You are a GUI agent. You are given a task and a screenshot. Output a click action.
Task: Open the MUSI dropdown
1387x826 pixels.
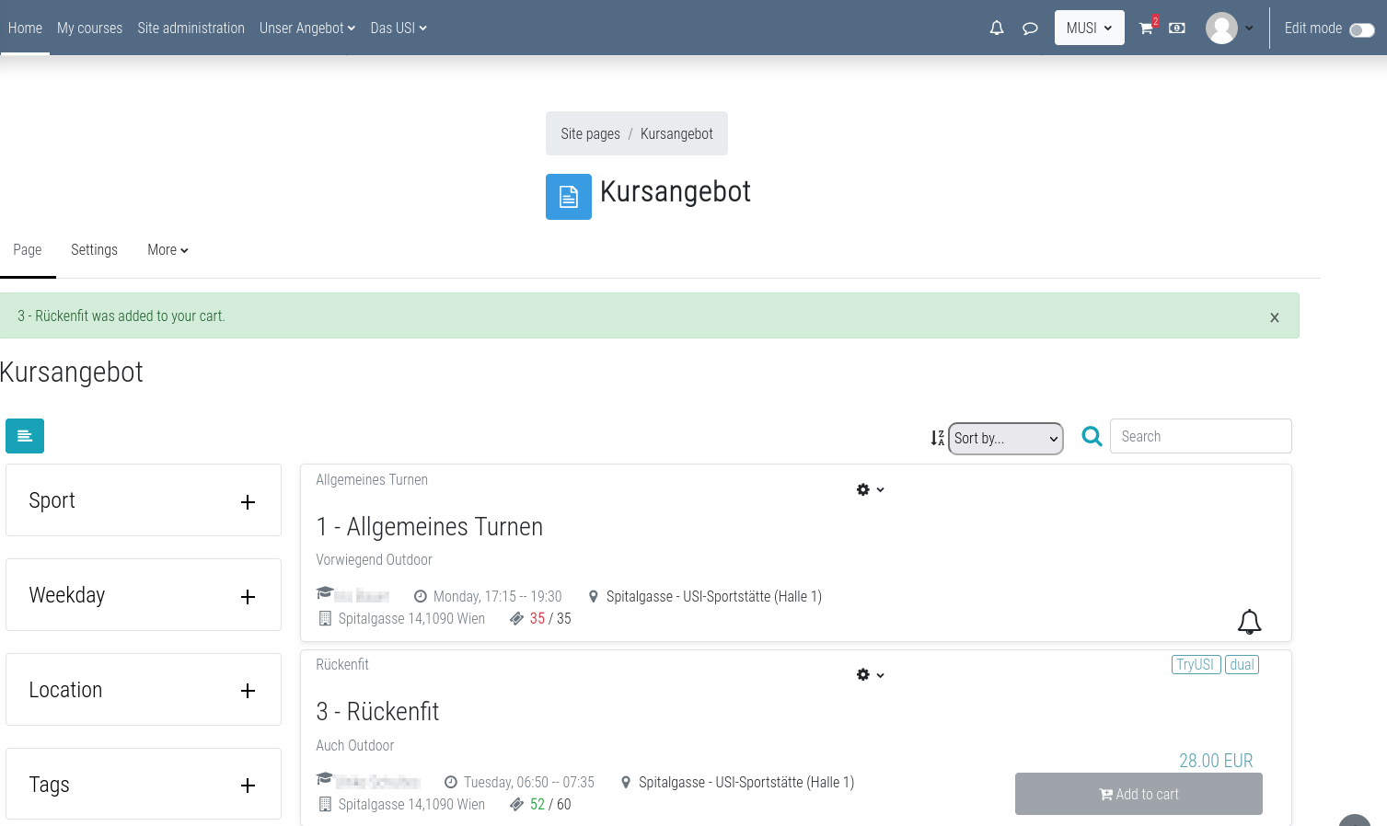tap(1089, 29)
